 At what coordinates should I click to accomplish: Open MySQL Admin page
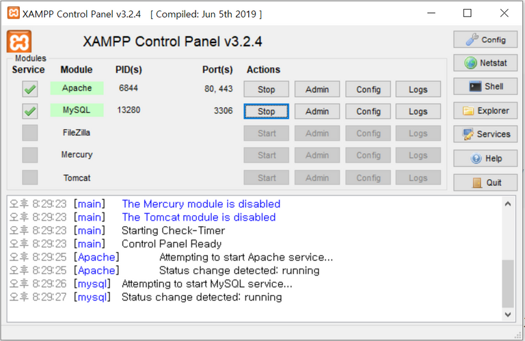[317, 111]
